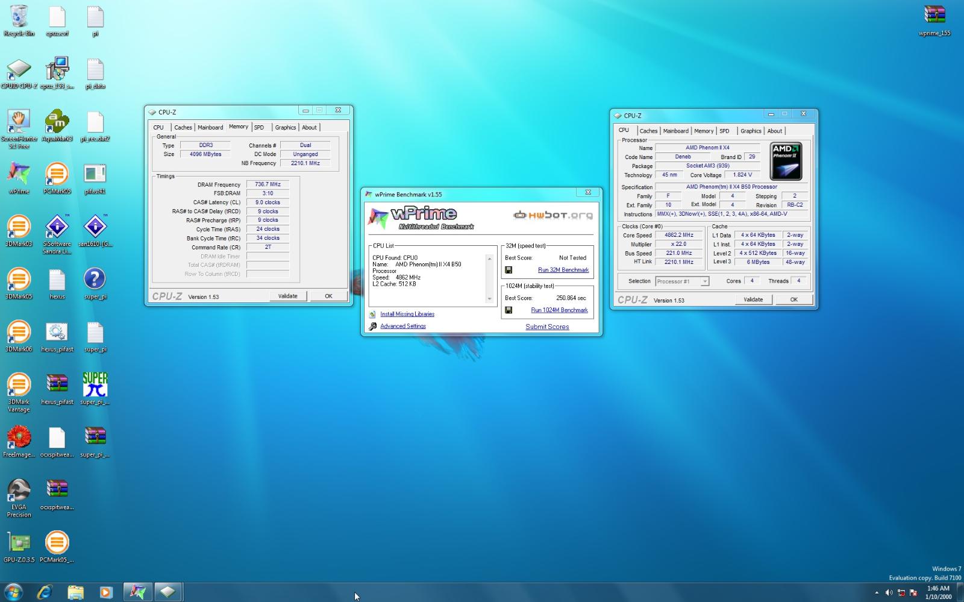Open SPD tab in left CPU-Z window

(259, 127)
